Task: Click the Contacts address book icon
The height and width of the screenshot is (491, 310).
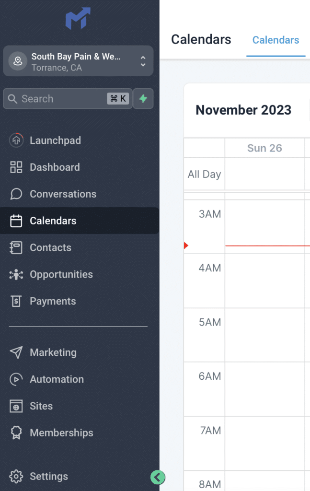Action: (x=16, y=248)
